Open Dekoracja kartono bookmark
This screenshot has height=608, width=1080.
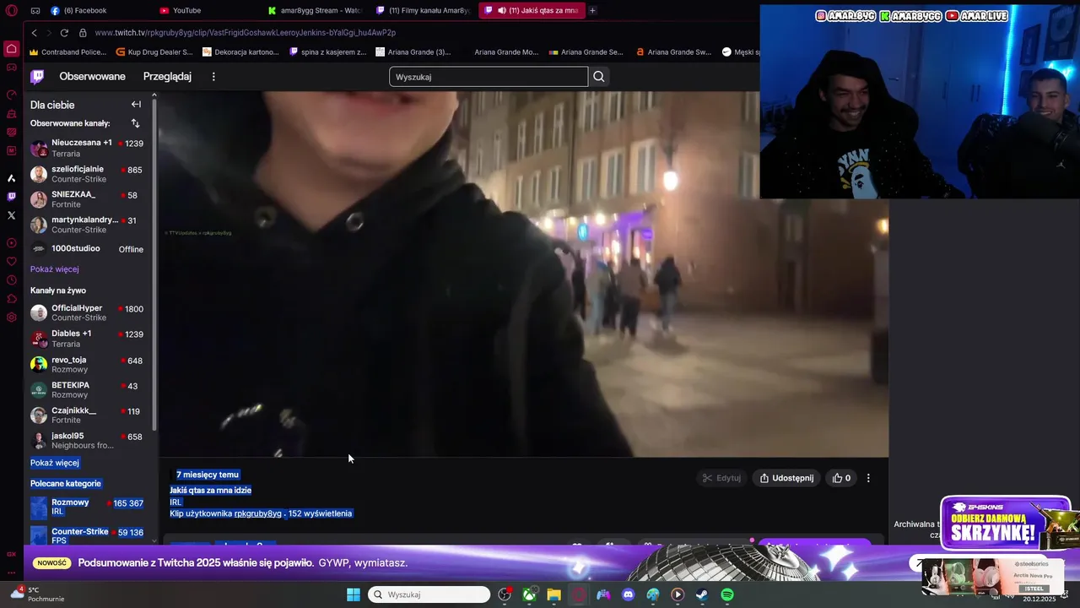pyautogui.click(x=241, y=52)
